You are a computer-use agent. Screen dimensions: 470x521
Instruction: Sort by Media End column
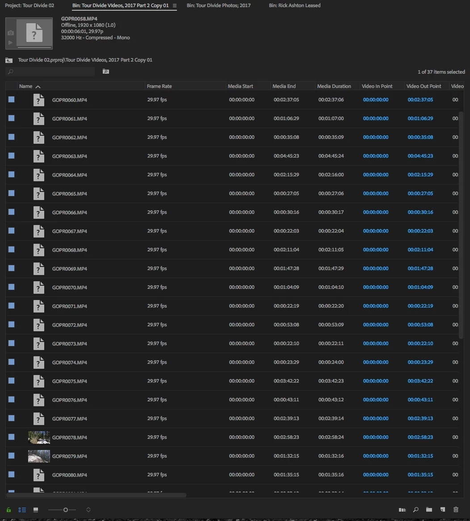point(284,87)
